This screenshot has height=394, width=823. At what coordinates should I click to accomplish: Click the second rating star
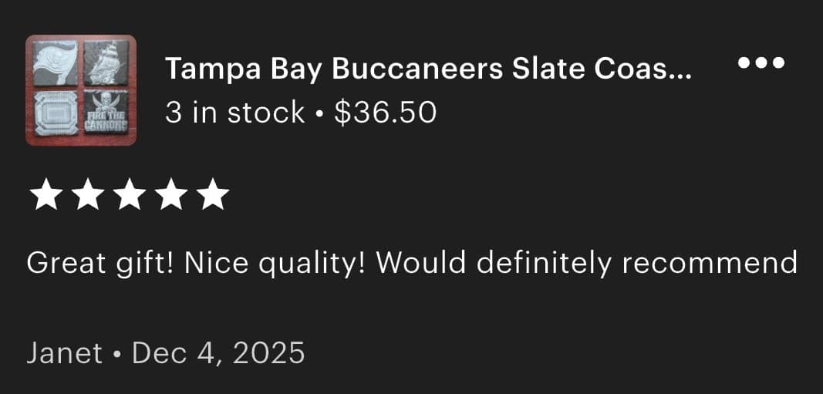pos(86,195)
